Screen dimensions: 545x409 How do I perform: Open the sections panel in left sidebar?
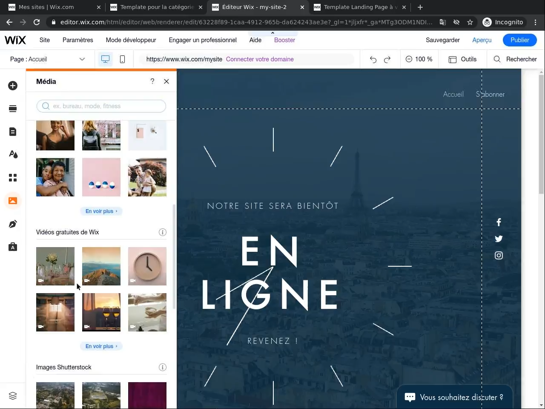pos(13,109)
